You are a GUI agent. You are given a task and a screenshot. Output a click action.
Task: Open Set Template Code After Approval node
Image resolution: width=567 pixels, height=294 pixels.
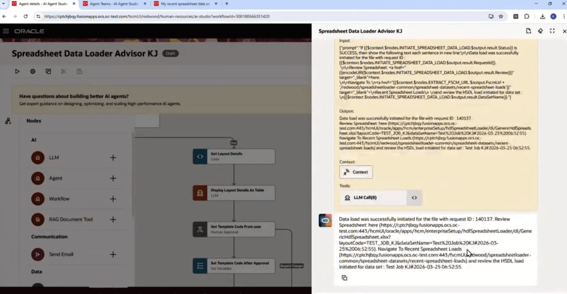coord(234,266)
